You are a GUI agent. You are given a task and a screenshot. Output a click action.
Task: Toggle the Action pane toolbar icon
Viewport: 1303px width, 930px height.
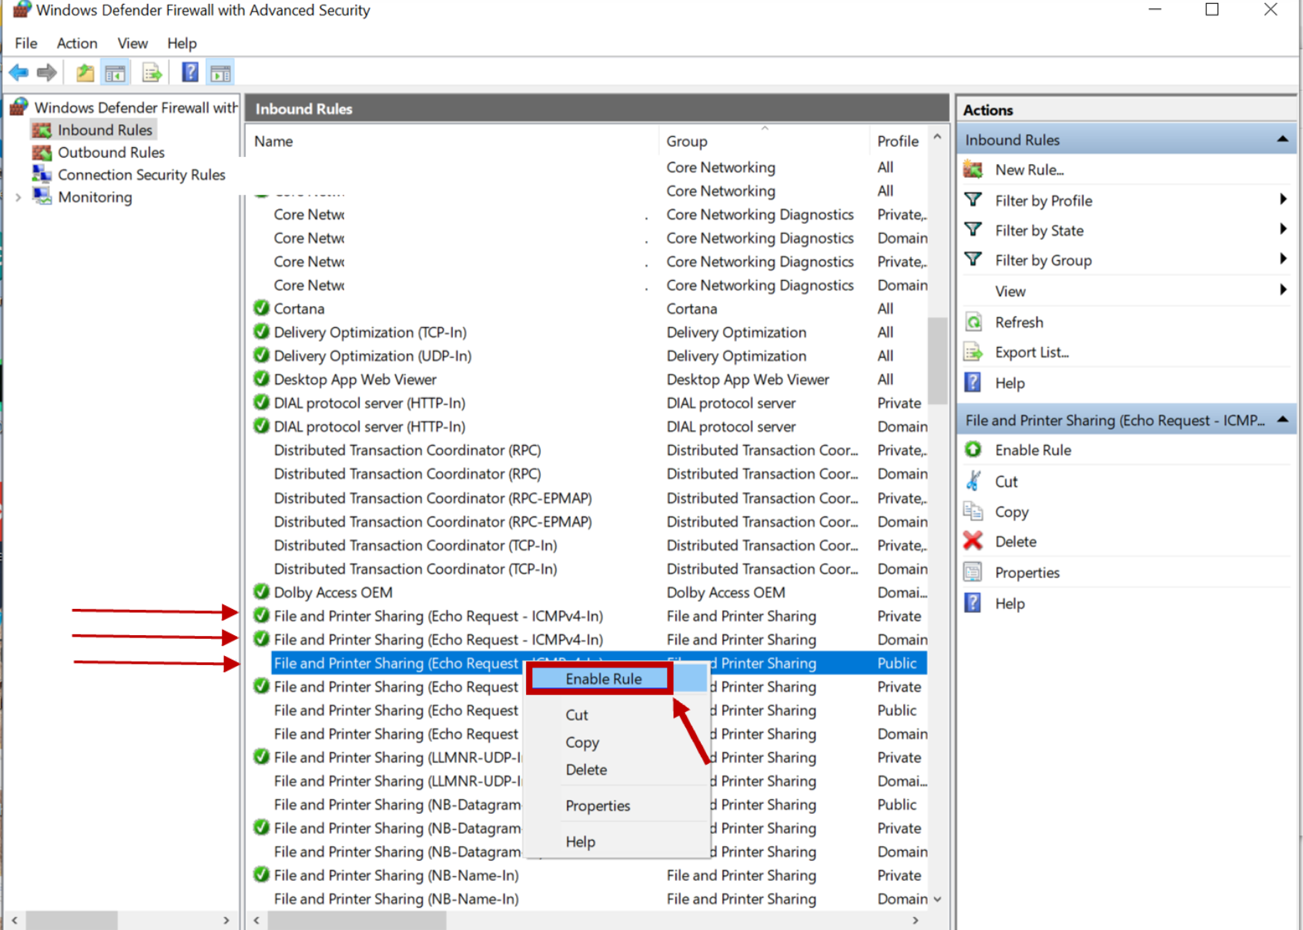pyautogui.click(x=220, y=73)
